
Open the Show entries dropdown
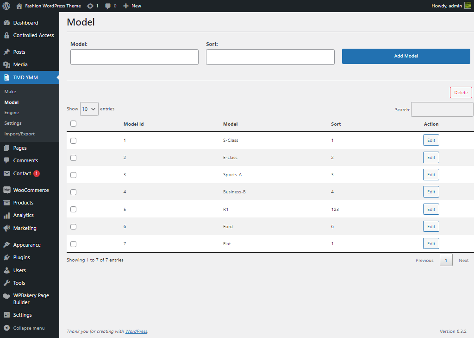pos(89,108)
